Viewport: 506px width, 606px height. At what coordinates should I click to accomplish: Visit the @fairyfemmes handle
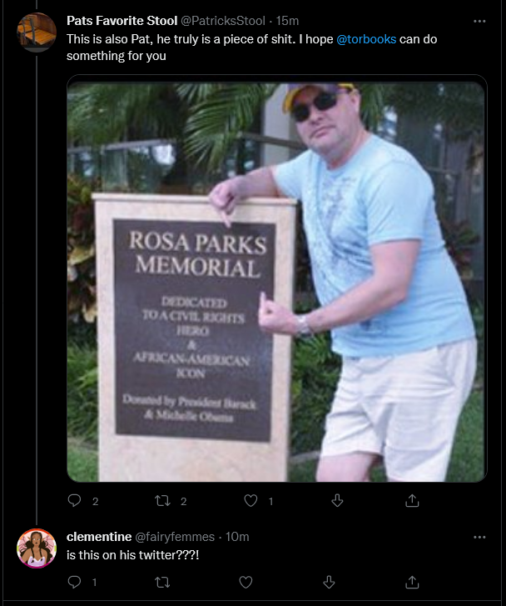pyautogui.click(x=175, y=537)
